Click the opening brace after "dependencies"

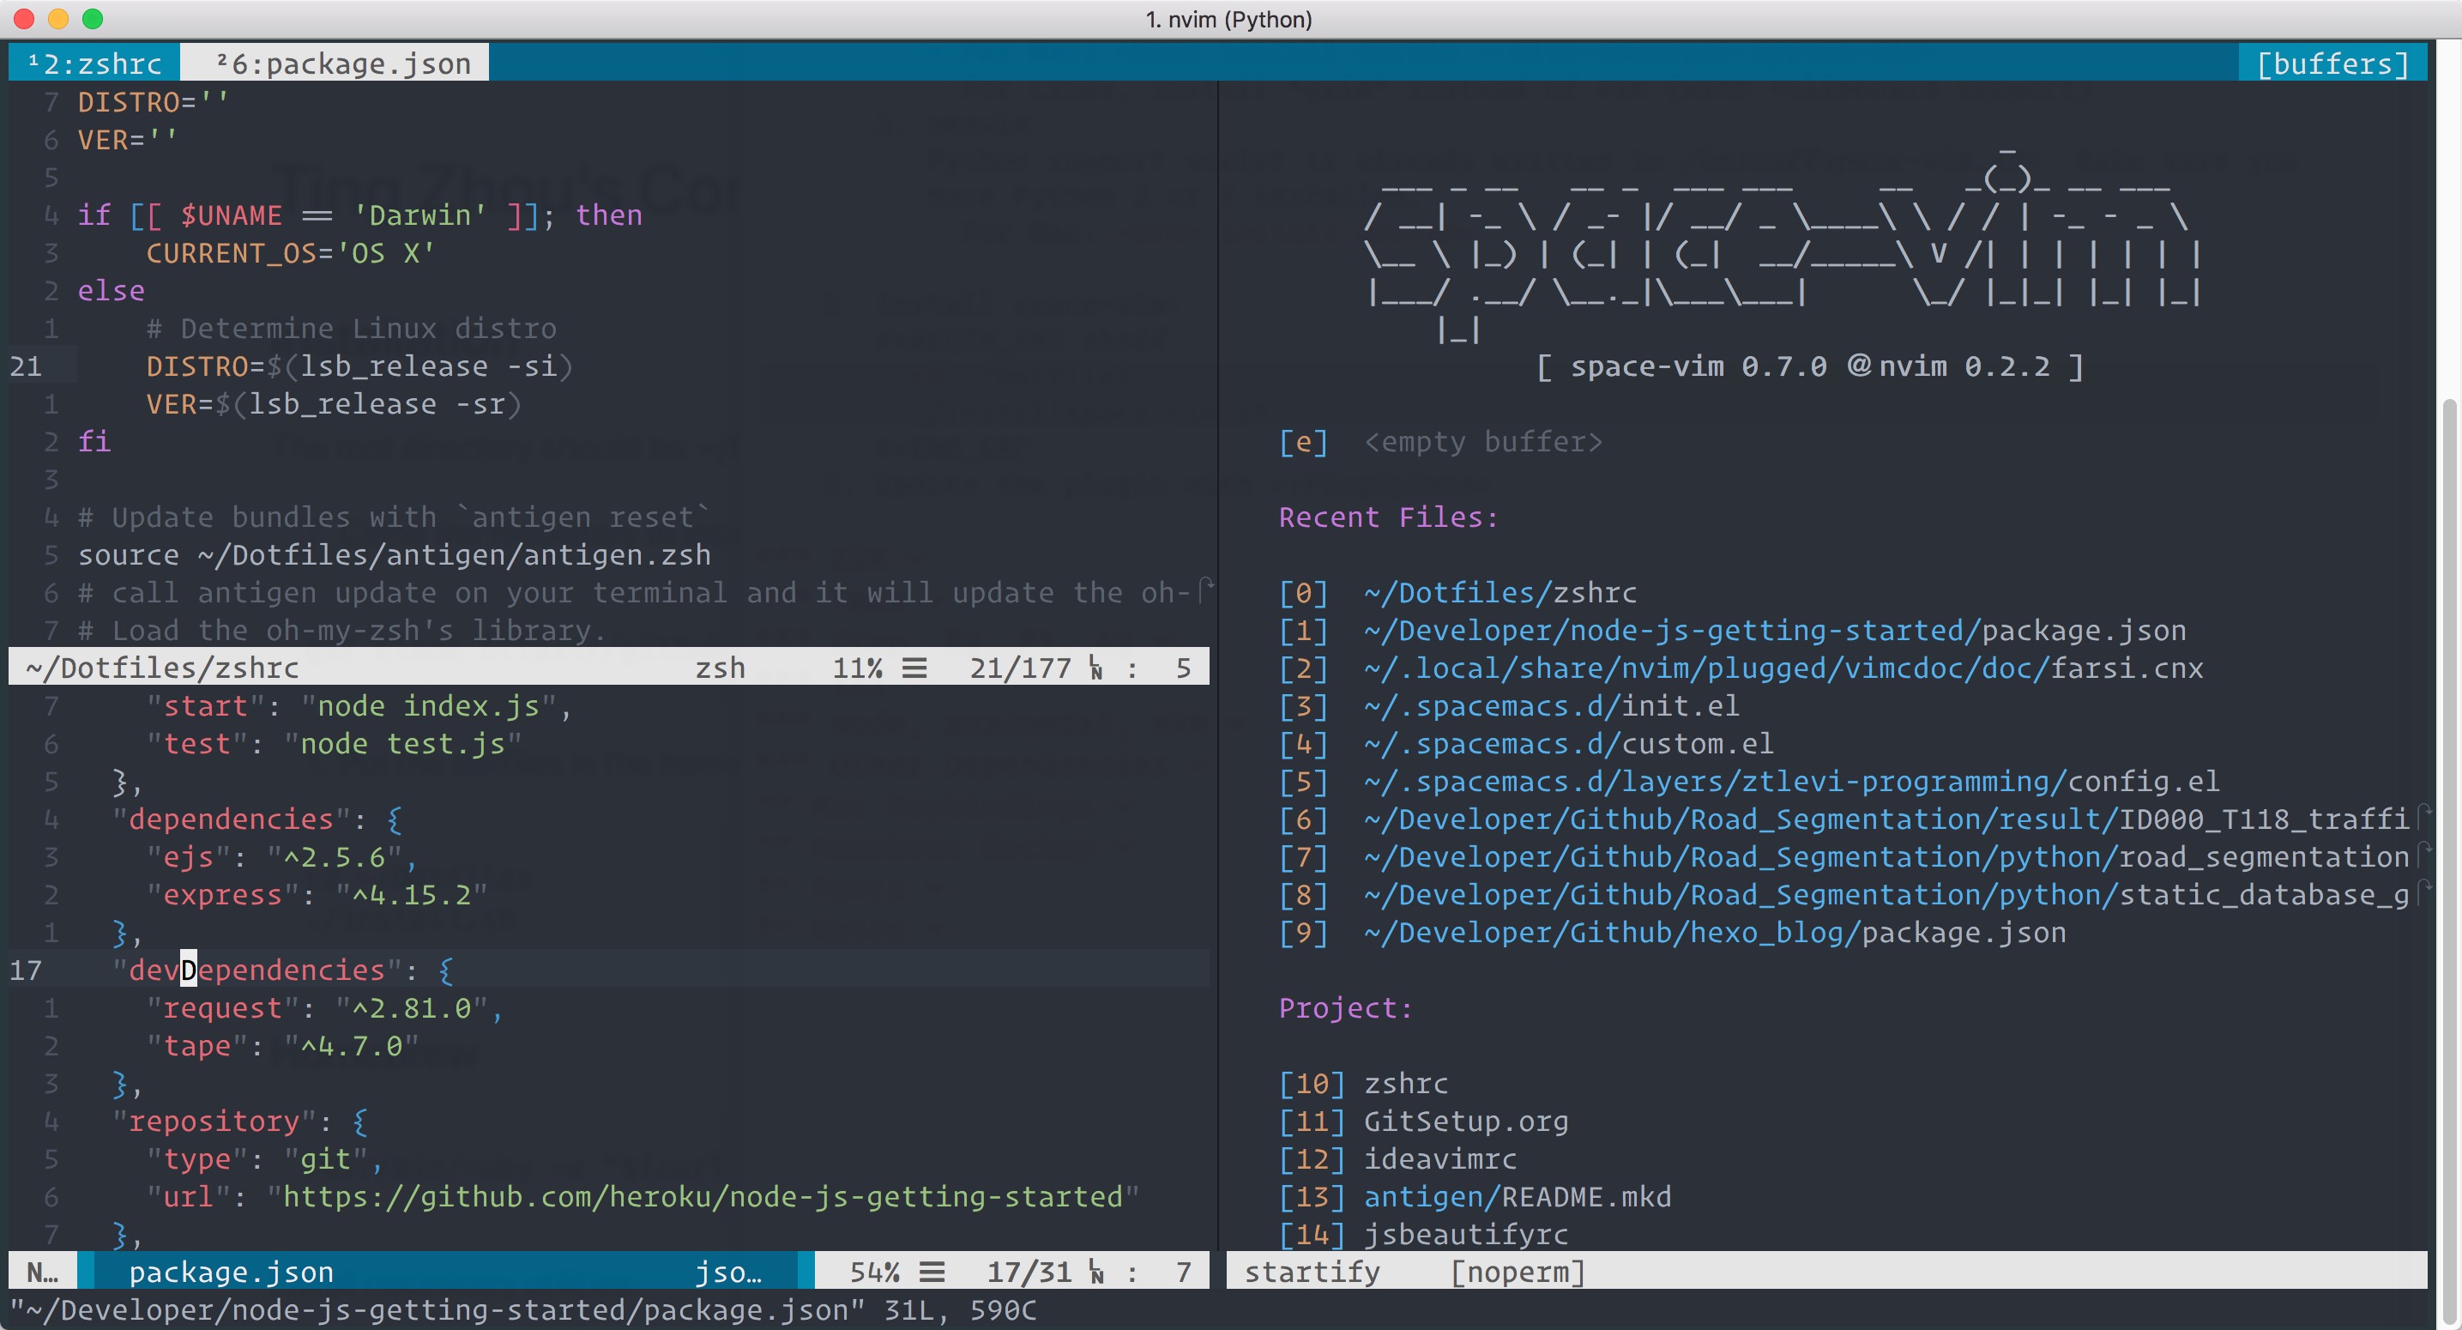395,819
